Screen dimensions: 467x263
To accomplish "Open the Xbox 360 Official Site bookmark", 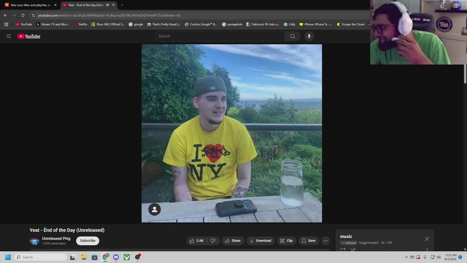I will click(x=108, y=24).
